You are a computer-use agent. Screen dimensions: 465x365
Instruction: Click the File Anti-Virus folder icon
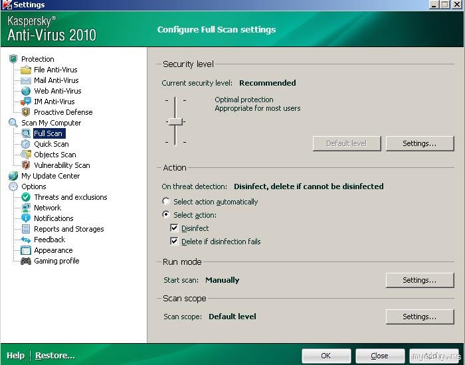[26, 70]
